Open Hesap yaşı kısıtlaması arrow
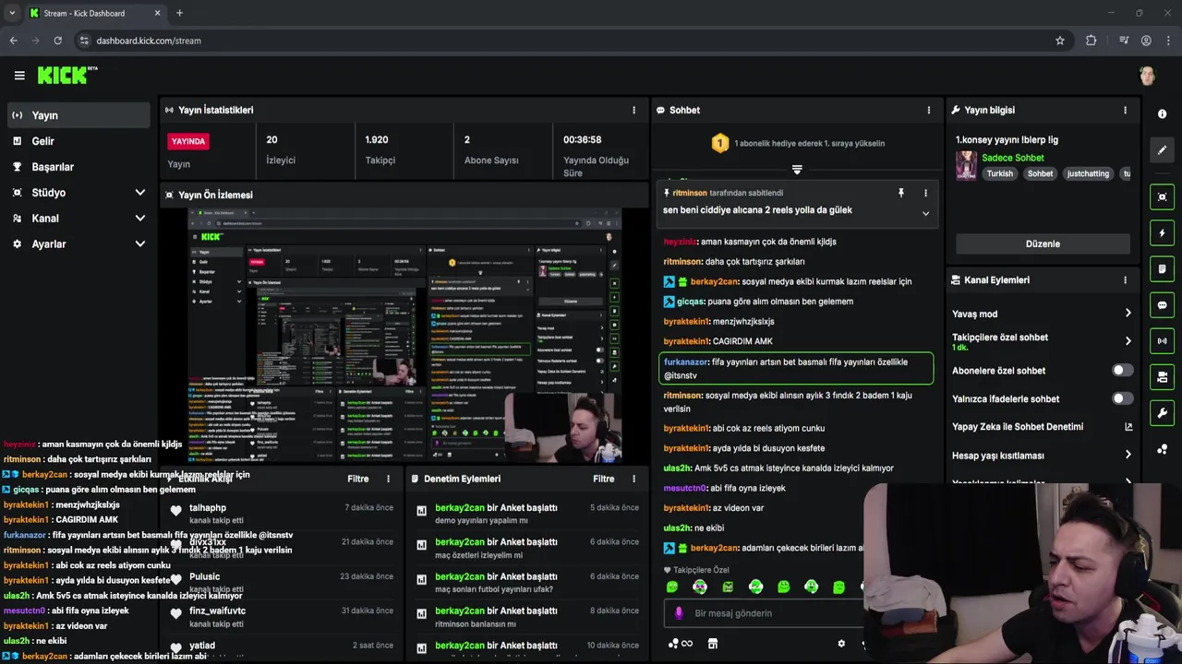 (1128, 455)
